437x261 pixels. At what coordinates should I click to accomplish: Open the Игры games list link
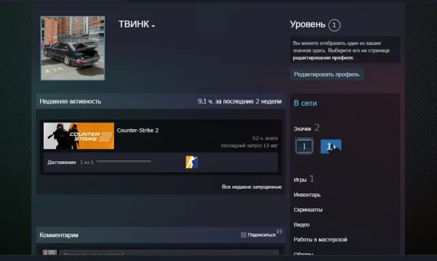click(x=300, y=180)
